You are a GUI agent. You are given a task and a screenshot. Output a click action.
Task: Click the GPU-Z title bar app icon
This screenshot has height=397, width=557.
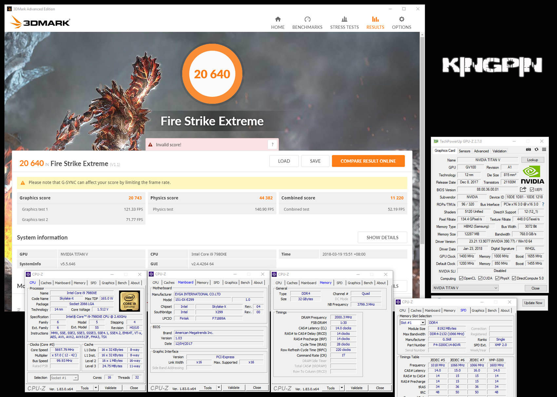(x=436, y=141)
